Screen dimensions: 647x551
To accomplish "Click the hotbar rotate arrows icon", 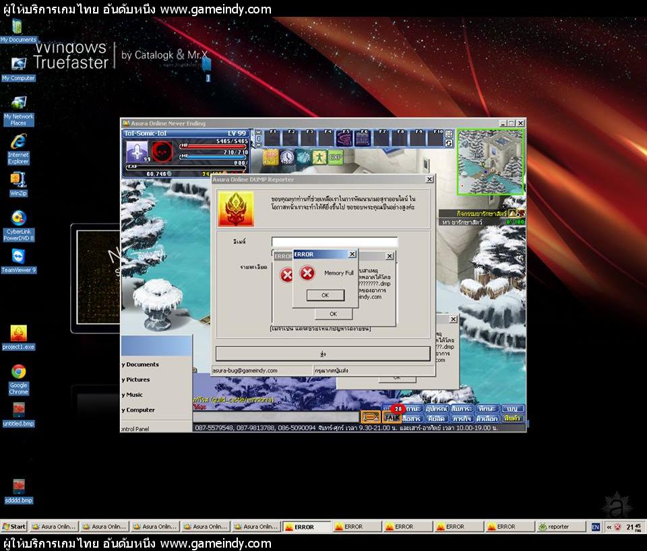I will [449, 143].
